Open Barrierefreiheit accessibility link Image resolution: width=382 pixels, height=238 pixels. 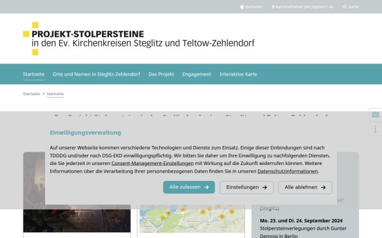302,7
